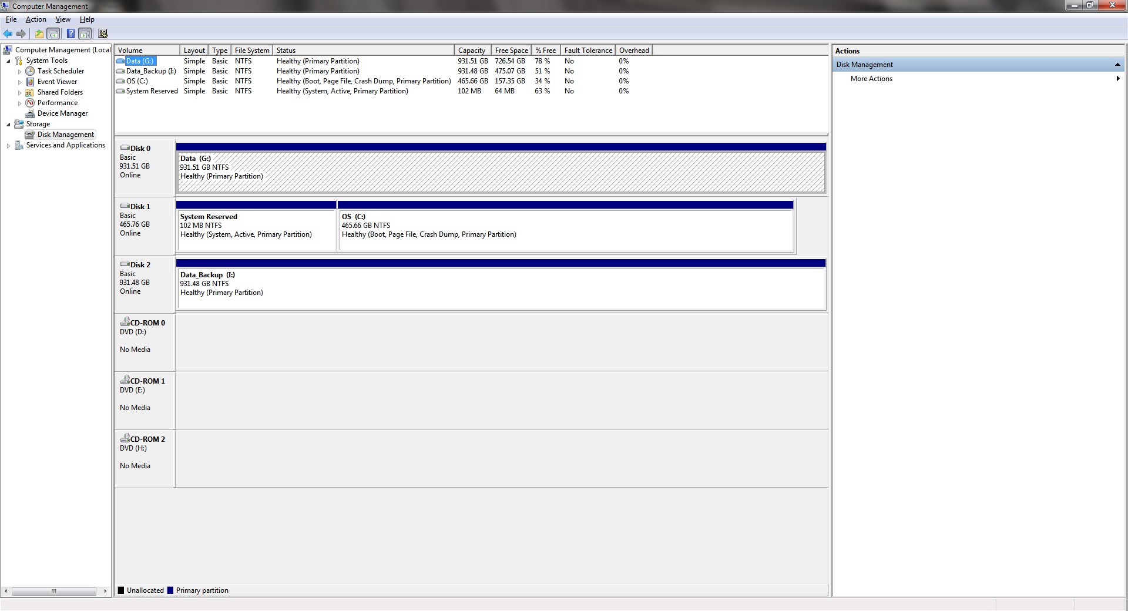1128x611 pixels.
Task: Go back with the blue Back arrow
Action: coord(8,34)
